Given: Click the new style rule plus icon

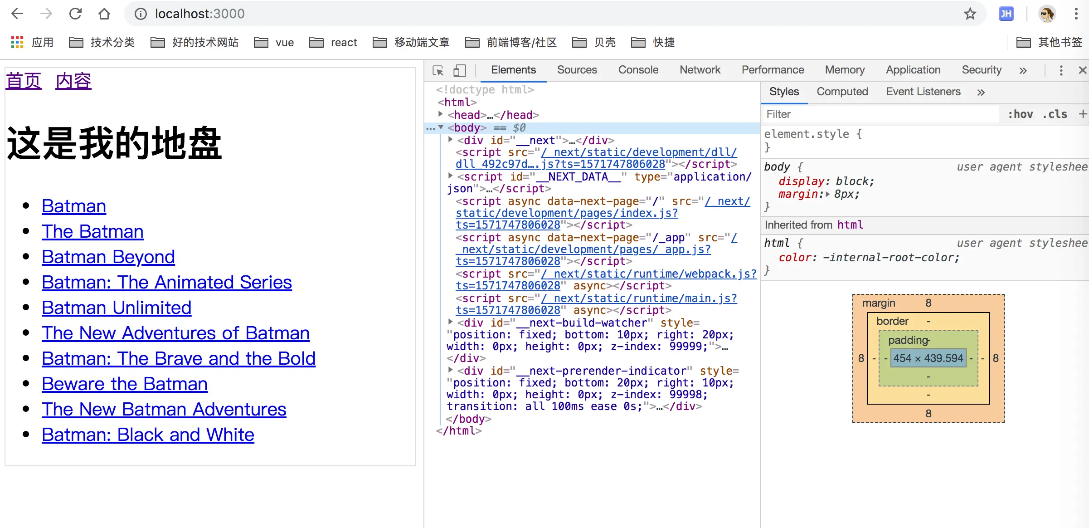Looking at the screenshot, I should pyautogui.click(x=1083, y=114).
